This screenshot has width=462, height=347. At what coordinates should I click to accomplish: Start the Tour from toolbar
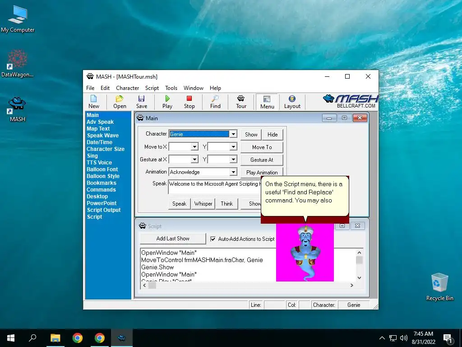click(241, 102)
